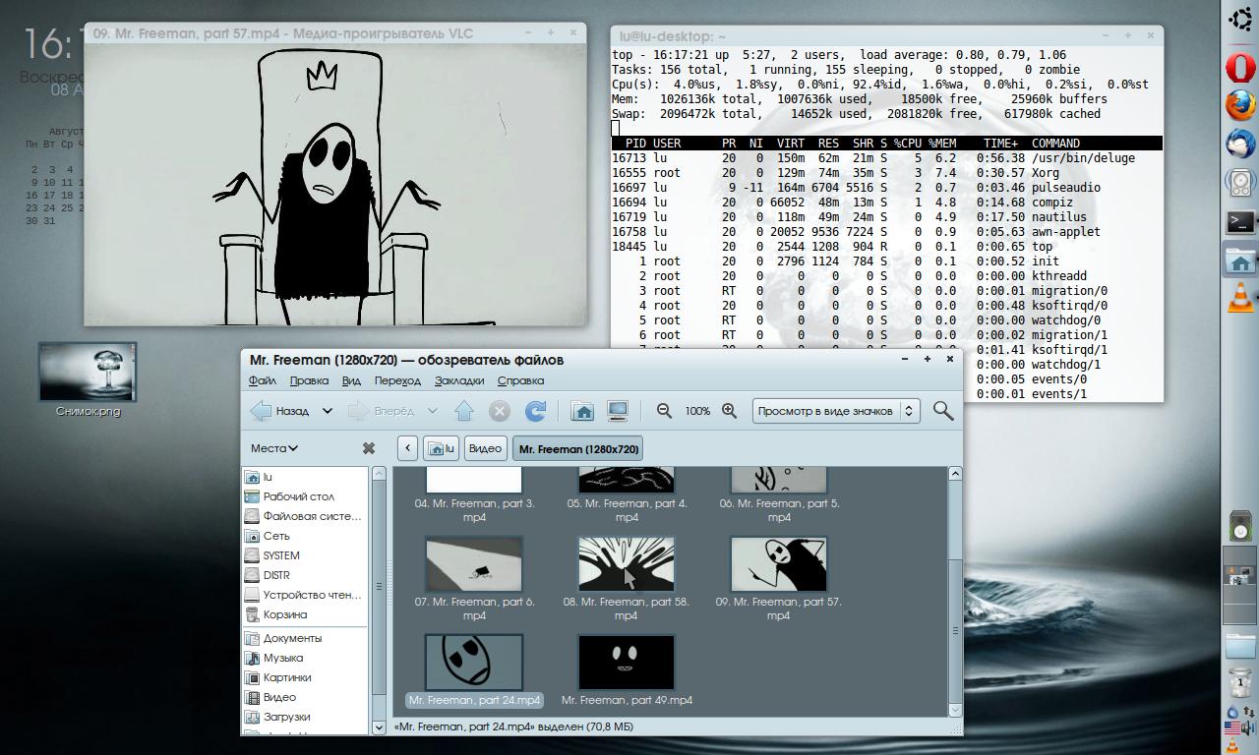Open Рабочий стол in the sidebar
Image resolution: width=1259 pixels, height=755 pixels.
click(305, 496)
